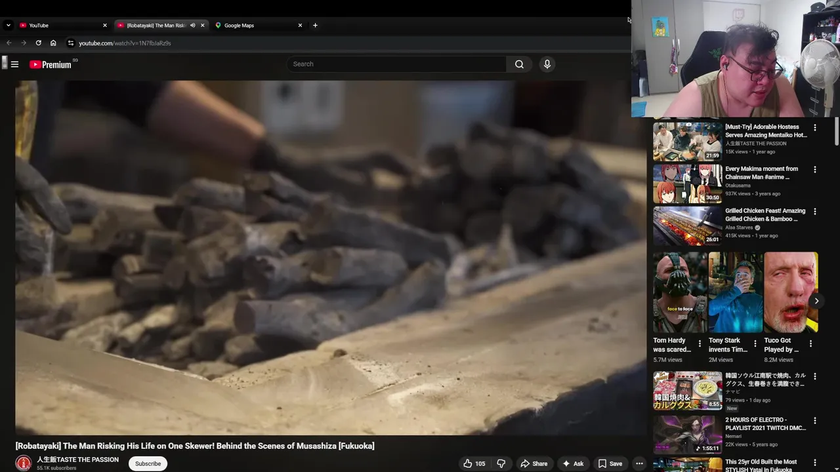This screenshot has width=840, height=472.
Task: Open the YouTube guide hamburger menu
Action: [14, 64]
